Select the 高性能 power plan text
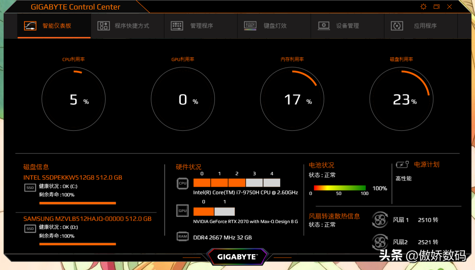 403,178
